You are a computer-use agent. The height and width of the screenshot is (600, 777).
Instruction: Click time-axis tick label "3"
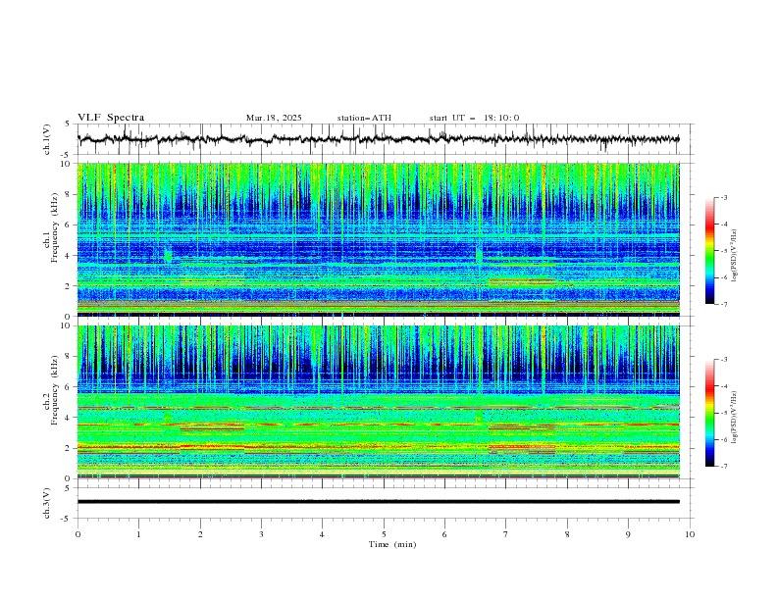pos(261,534)
